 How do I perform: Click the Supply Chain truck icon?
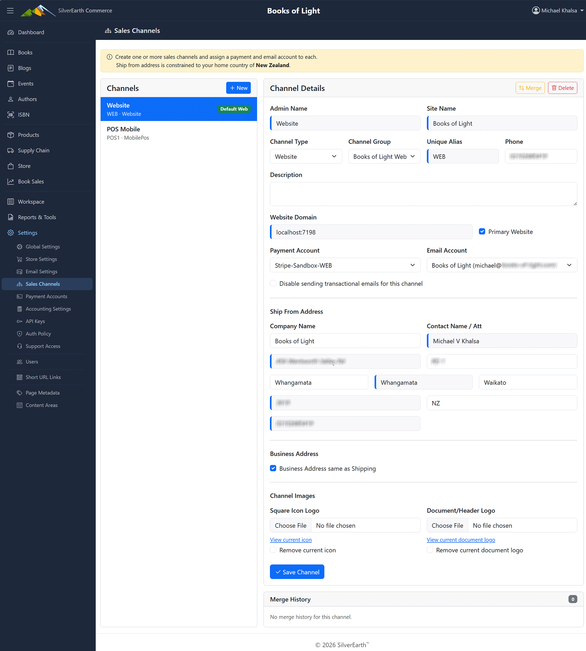(x=11, y=151)
